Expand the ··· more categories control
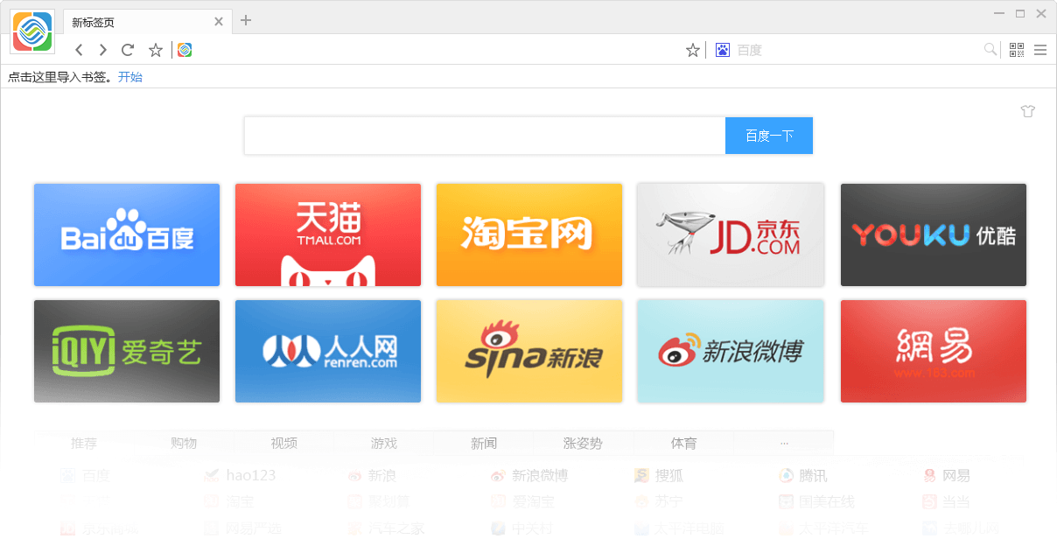 784,443
